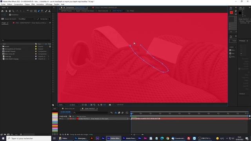Screen dimensions: 251x141
Task: Toggle the shy layers icon in timeline
Action: [116, 113]
